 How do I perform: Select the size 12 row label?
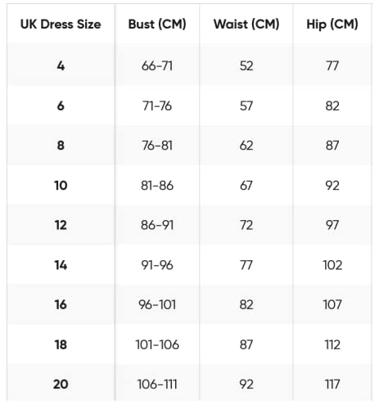pos(61,225)
